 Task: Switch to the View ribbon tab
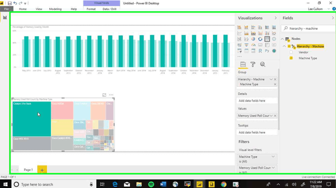coord(39,9)
